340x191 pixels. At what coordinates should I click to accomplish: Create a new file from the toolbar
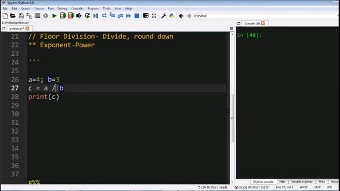tap(5, 16)
